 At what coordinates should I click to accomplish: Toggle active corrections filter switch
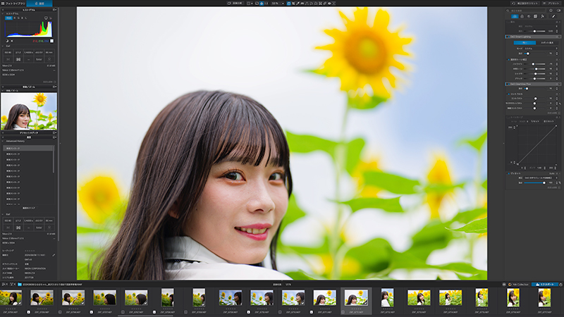[558, 11]
